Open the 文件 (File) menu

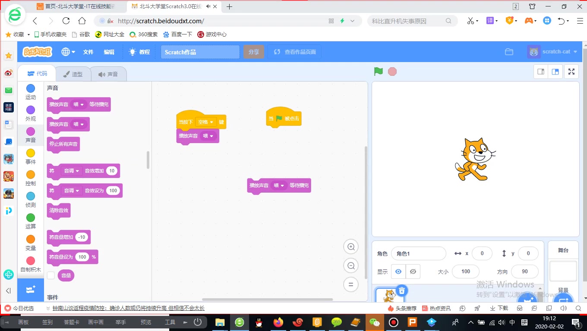click(88, 51)
